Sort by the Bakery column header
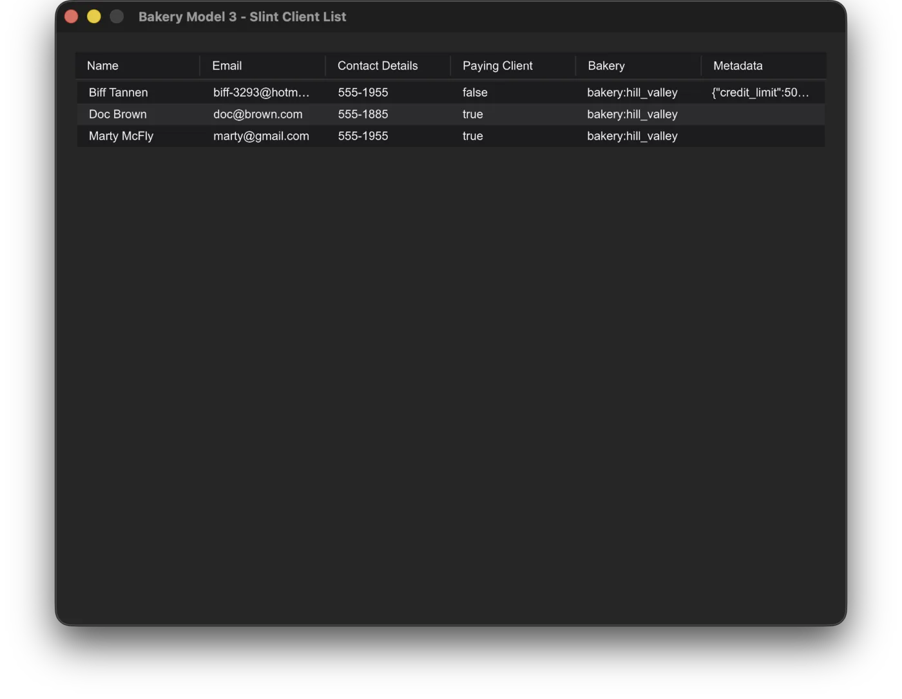The height and width of the screenshot is (699, 902). tap(638, 66)
